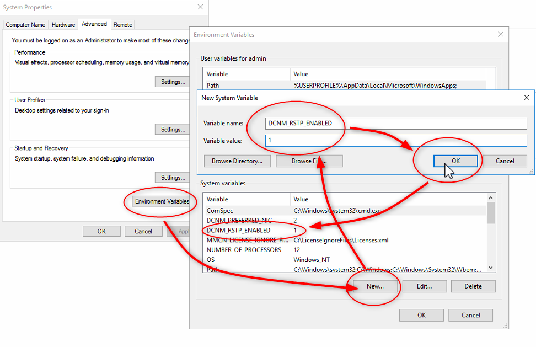Image resolution: width=536 pixels, height=347 pixels.
Task: Click Browse Directory button
Action: tap(237, 161)
